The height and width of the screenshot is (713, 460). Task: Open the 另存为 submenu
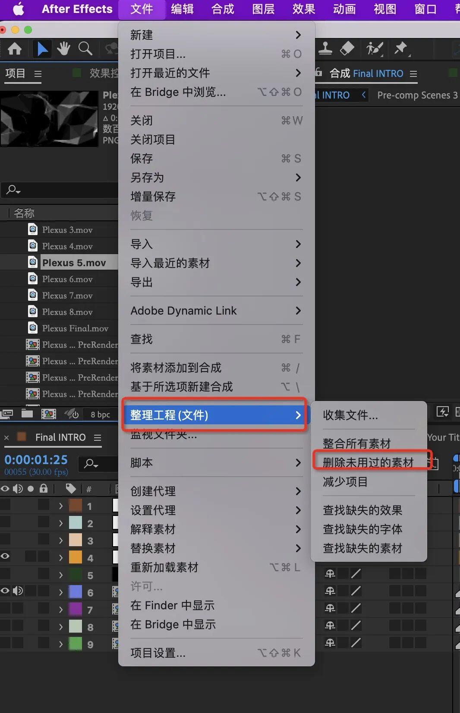pos(216,178)
